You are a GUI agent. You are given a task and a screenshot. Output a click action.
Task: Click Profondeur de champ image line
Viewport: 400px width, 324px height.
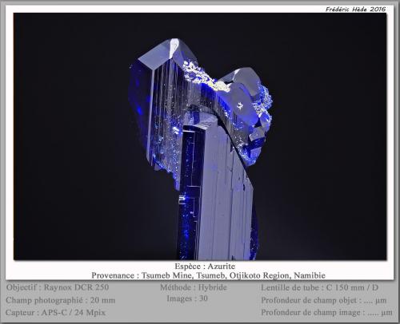click(326, 312)
